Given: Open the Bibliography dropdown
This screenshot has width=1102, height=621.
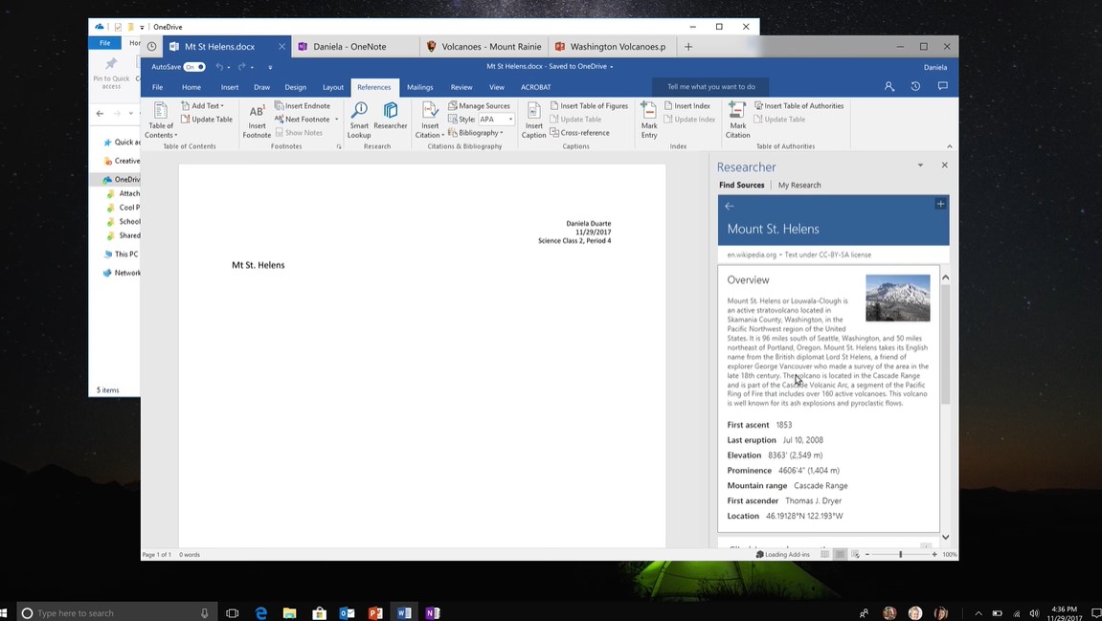Looking at the screenshot, I should click(476, 133).
